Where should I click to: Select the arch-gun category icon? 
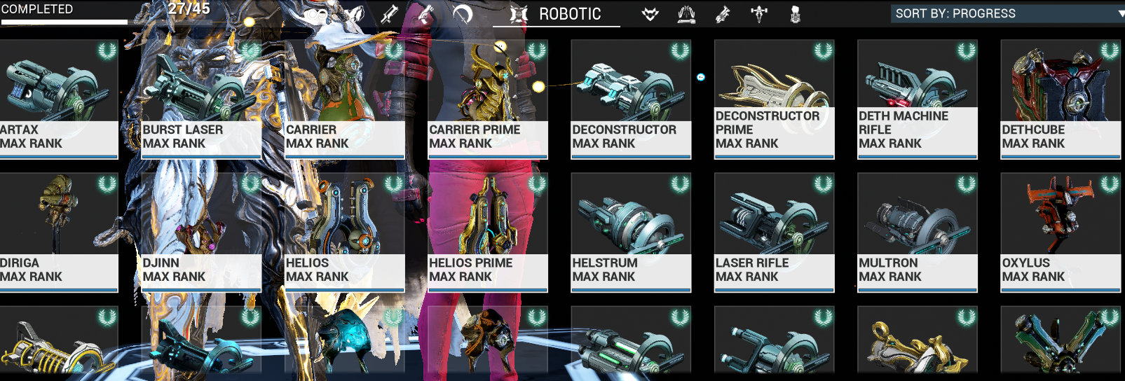tap(723, 14)
